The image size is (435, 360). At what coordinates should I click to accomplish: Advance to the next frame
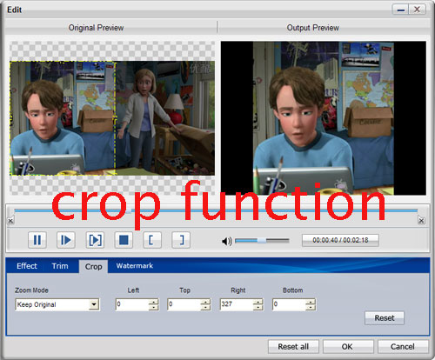pyautogui.click(x=95, y=240)
